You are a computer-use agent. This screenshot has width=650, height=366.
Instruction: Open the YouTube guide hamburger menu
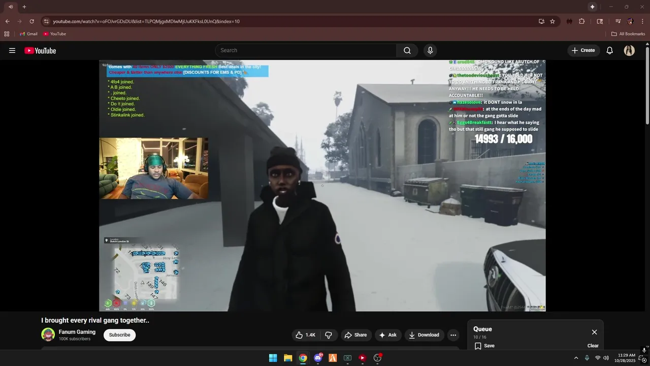coord(12,50)
